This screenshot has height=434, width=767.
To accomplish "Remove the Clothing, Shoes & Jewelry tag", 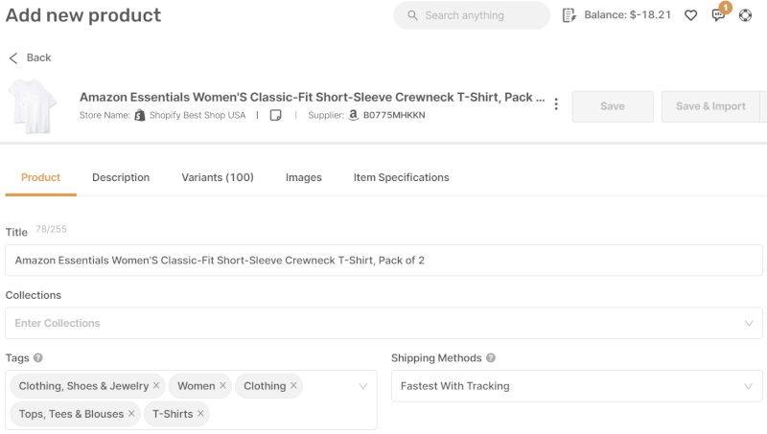I will pyautogui.click(x=156, y=386).
